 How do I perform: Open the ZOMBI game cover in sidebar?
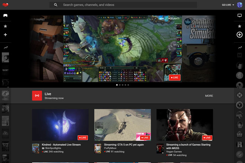6,158
